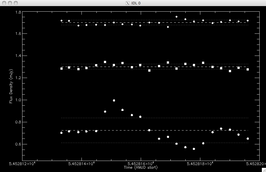Click the Time (HMJD start) axis label
Image resolution: width=266 pixels, height=172 pixels.
coord(140,168)
